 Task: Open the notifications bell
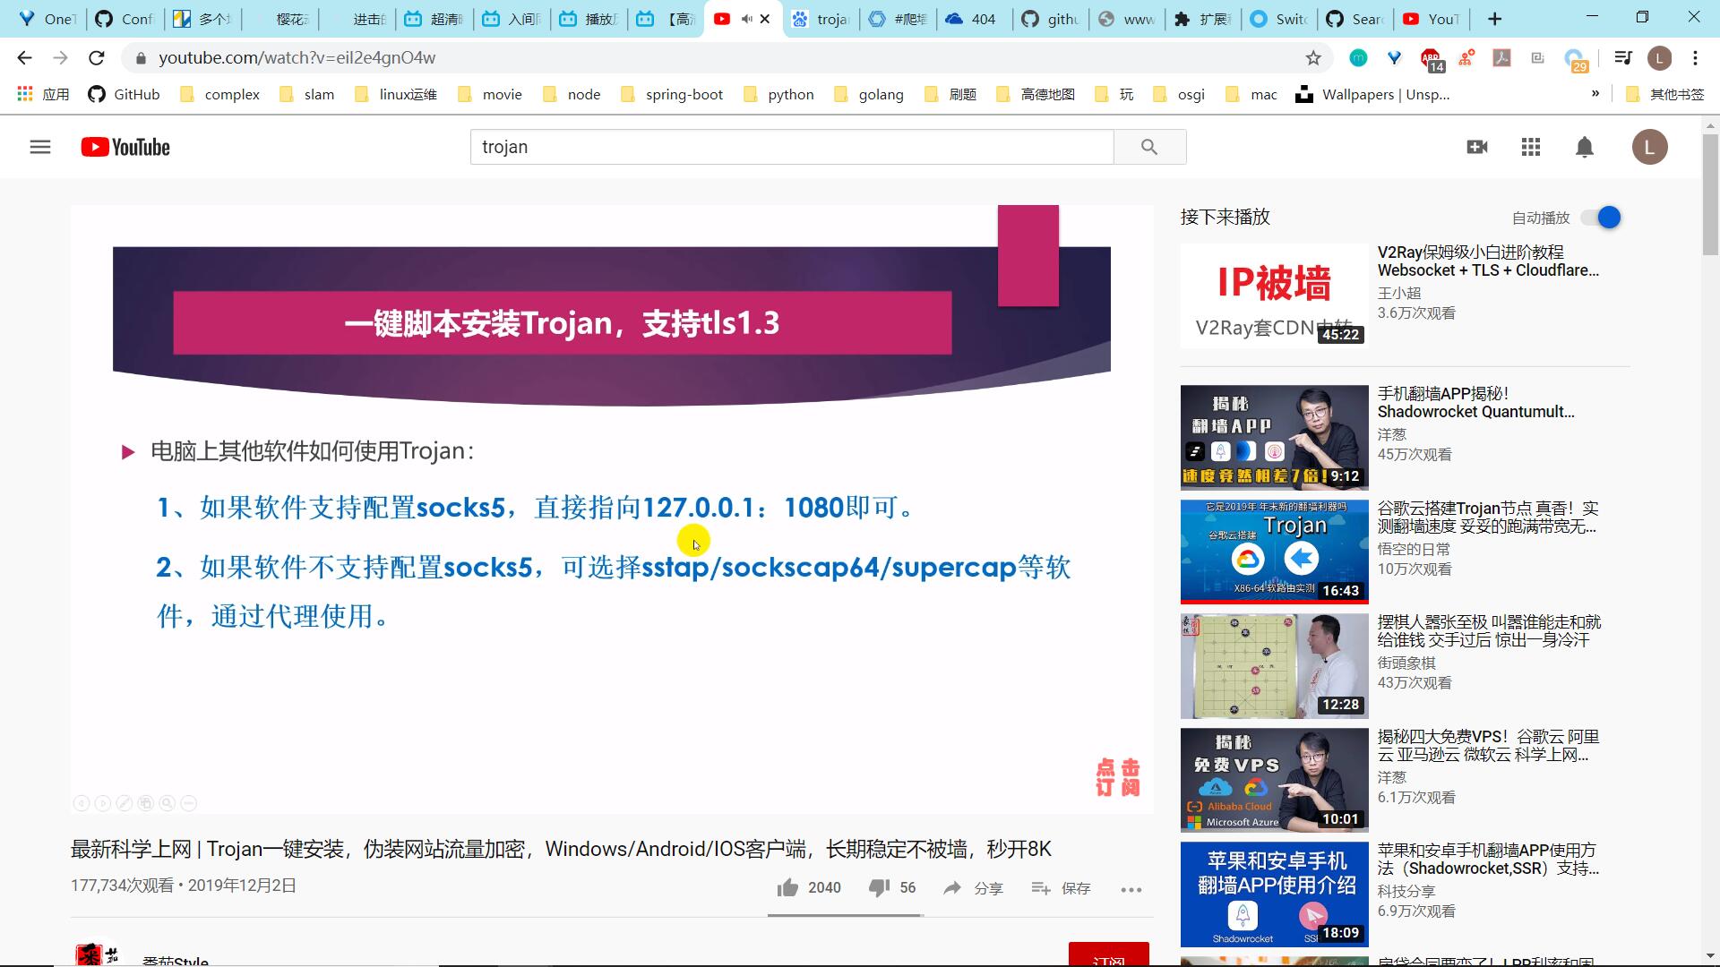1584,147
